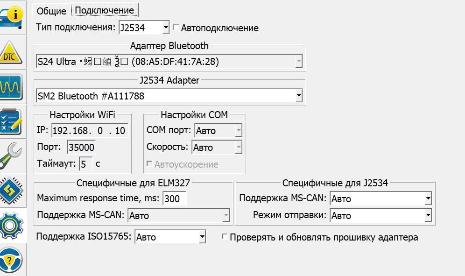Select the Подключение tab
This screenshot has width=465, height=276.
[104, 10]
